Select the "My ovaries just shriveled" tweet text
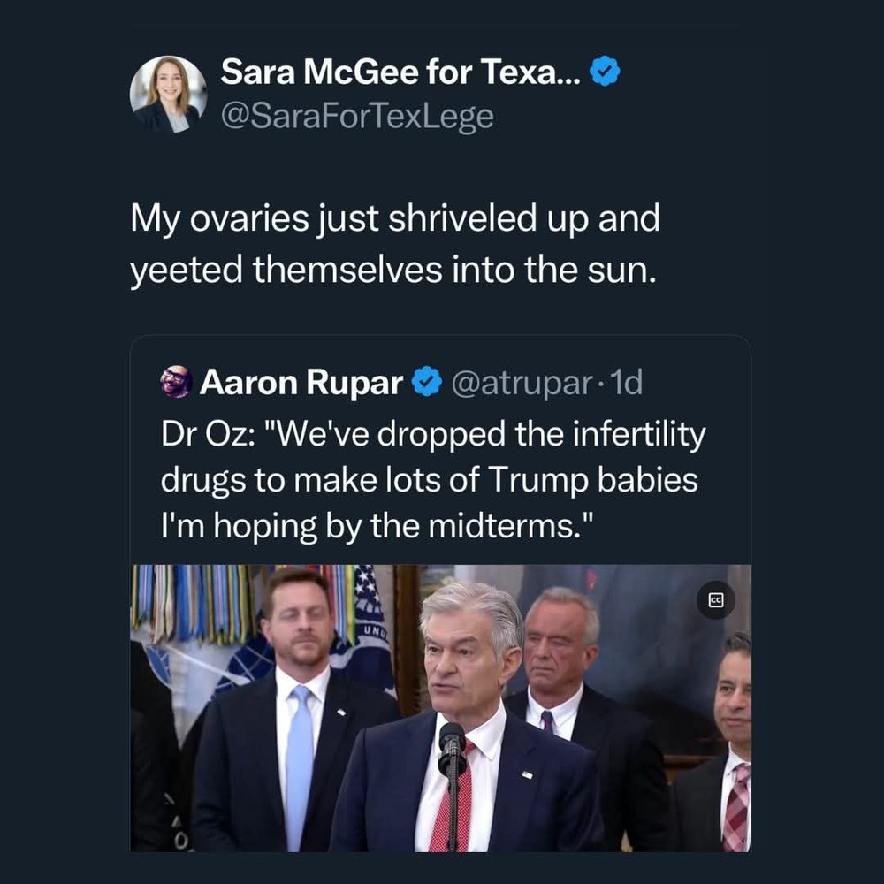Viewport: 884px width, 884px height. (x=395, y=244)
